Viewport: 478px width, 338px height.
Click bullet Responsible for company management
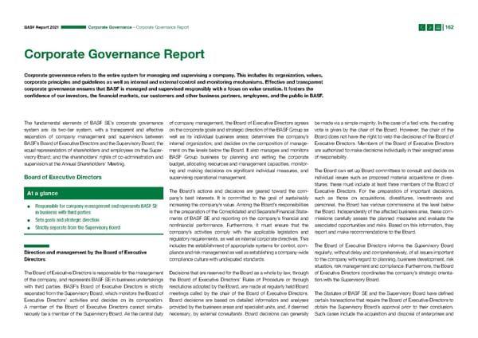96,210
